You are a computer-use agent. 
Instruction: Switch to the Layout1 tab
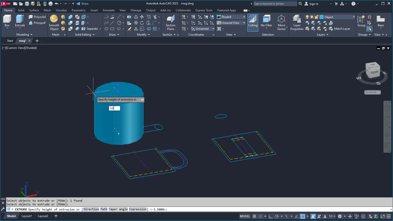pos(26,216)
